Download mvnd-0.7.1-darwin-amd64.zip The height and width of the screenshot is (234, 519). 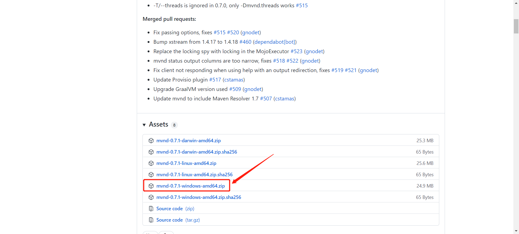pyautogui.click(x=188, y=141)
